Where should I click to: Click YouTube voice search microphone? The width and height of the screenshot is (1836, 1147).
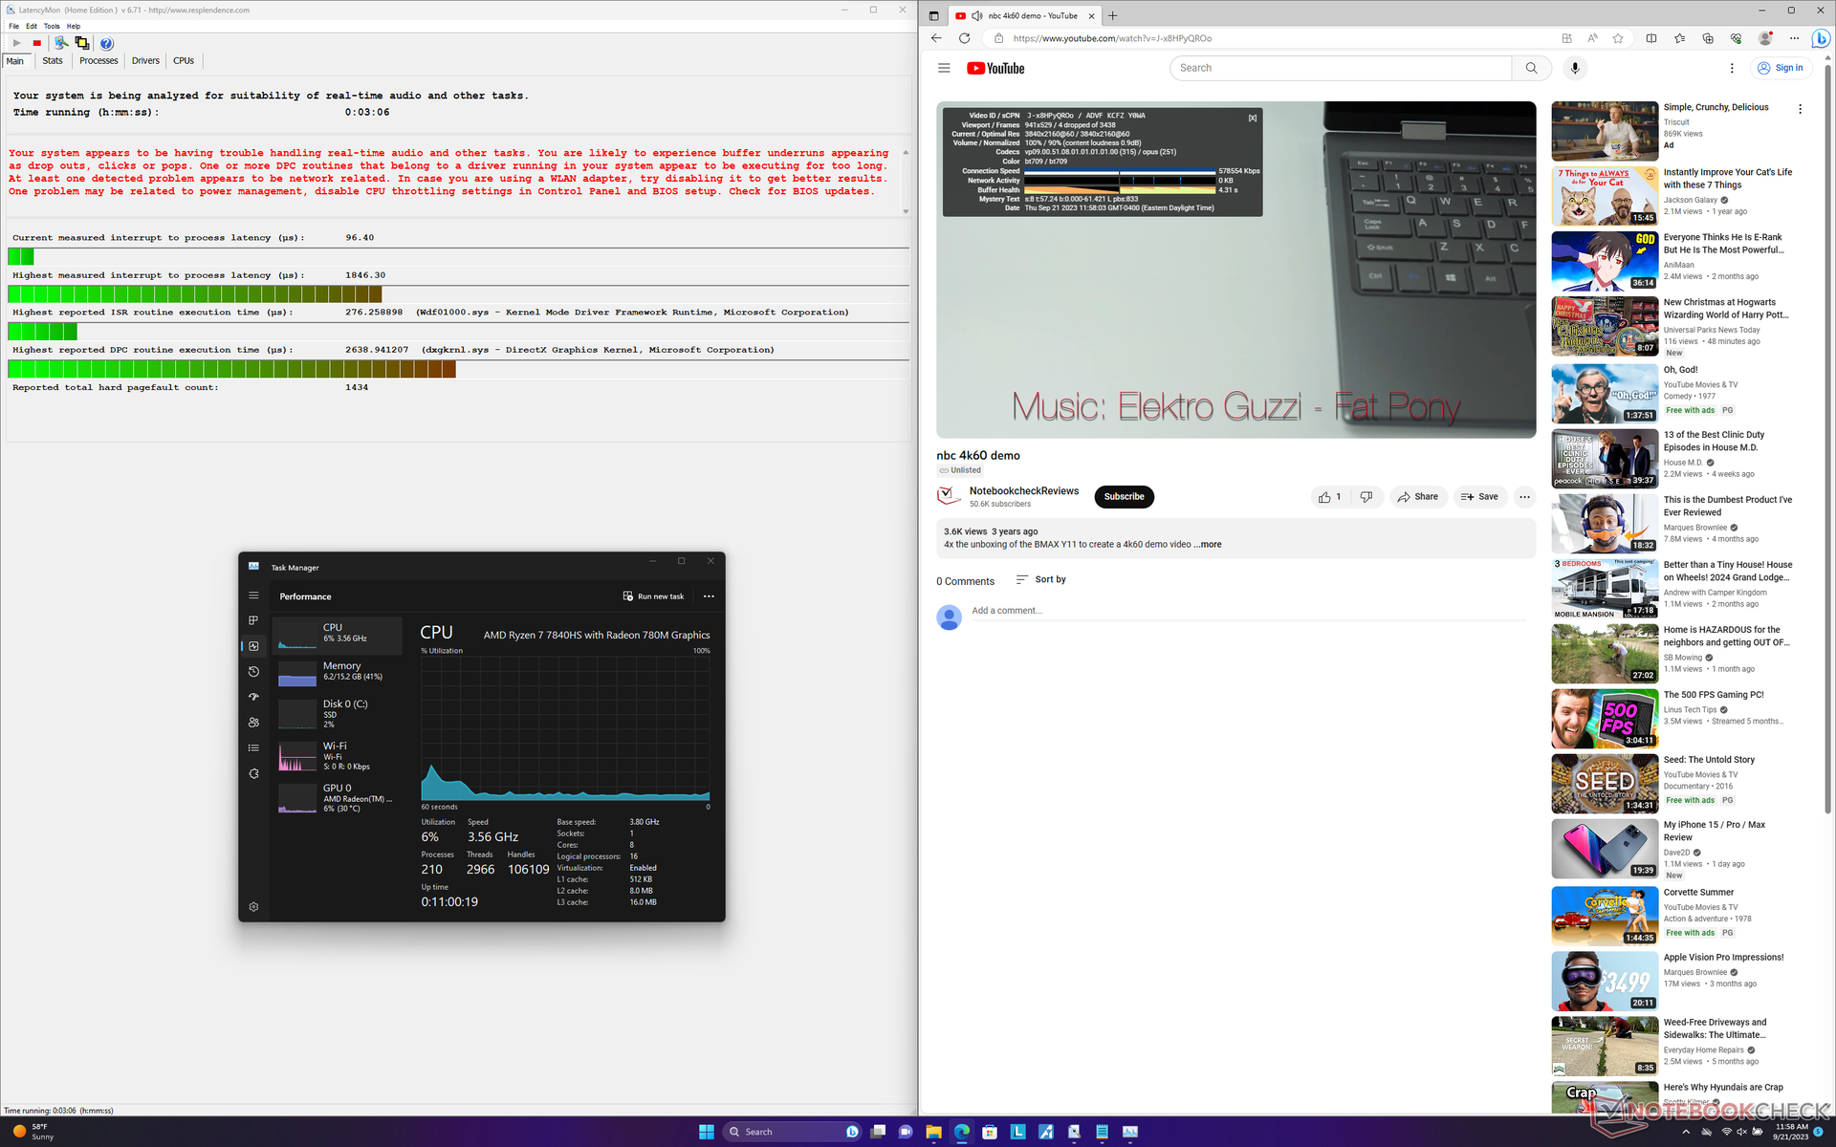1575,68
